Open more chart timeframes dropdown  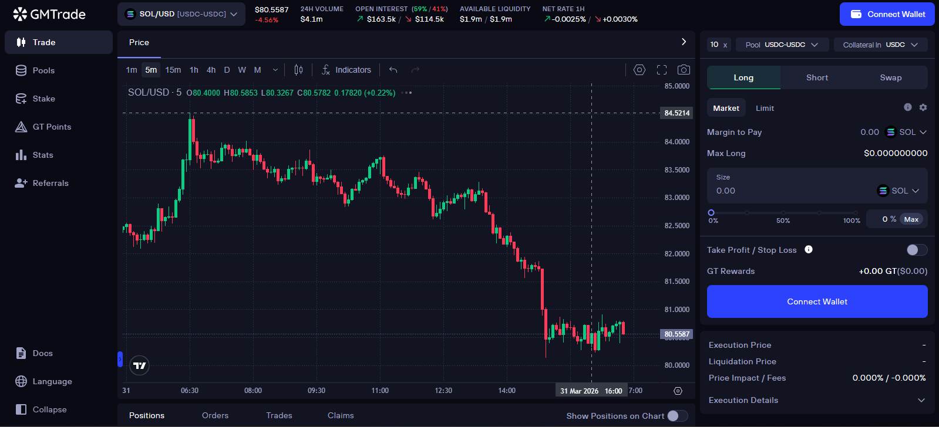[275, 70]
